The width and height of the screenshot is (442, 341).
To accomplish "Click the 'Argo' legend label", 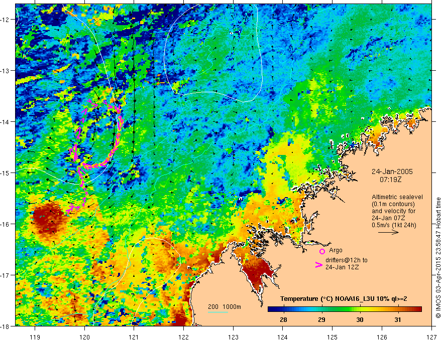I will (336, 250).
